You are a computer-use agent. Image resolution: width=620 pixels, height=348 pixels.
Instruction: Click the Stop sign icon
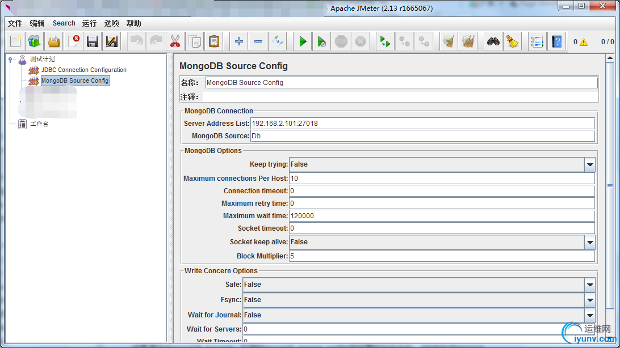[341, 41]
